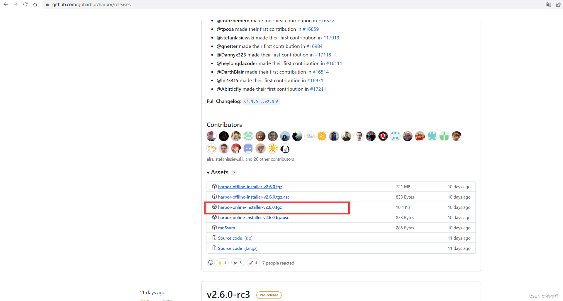The height and width of the screenshot is (301, 563).
Task: Click the bear contributor avatar
Action: tap(260, 136)
